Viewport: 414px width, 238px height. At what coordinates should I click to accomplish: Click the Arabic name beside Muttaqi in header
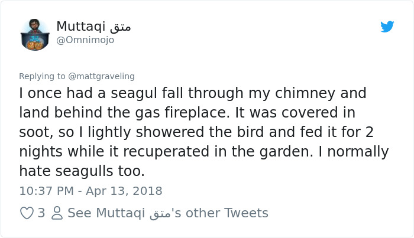(x=121, y=27)
